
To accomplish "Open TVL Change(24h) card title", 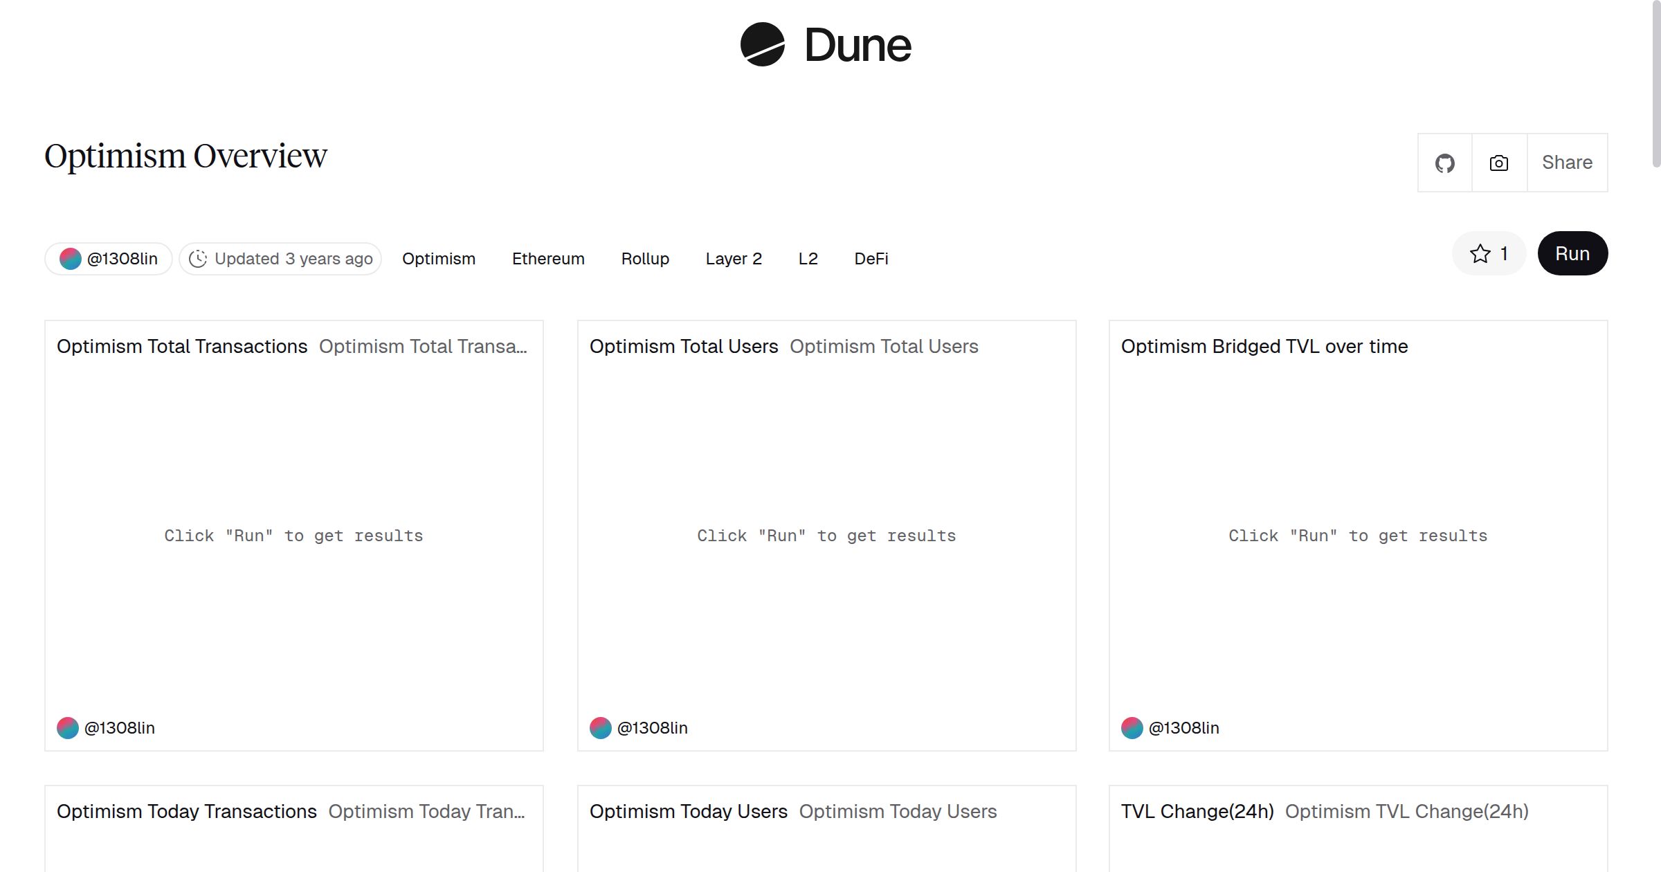I will point(1197,811).
